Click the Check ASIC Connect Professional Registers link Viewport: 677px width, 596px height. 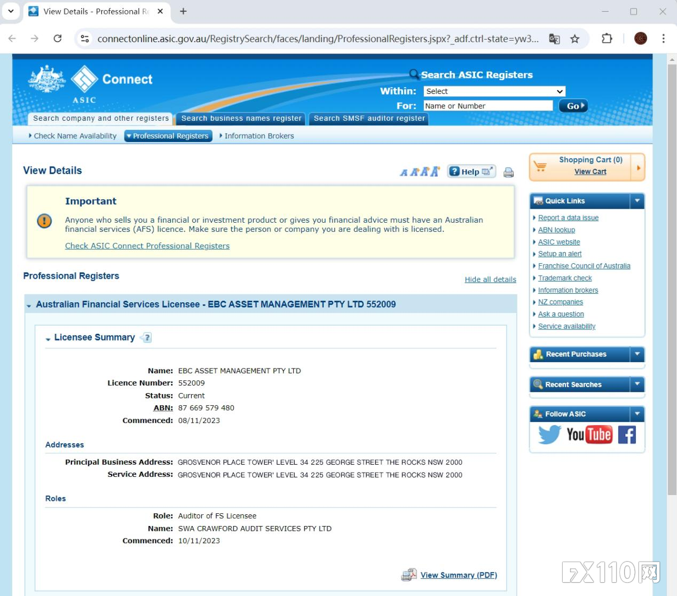coord(147,246)
